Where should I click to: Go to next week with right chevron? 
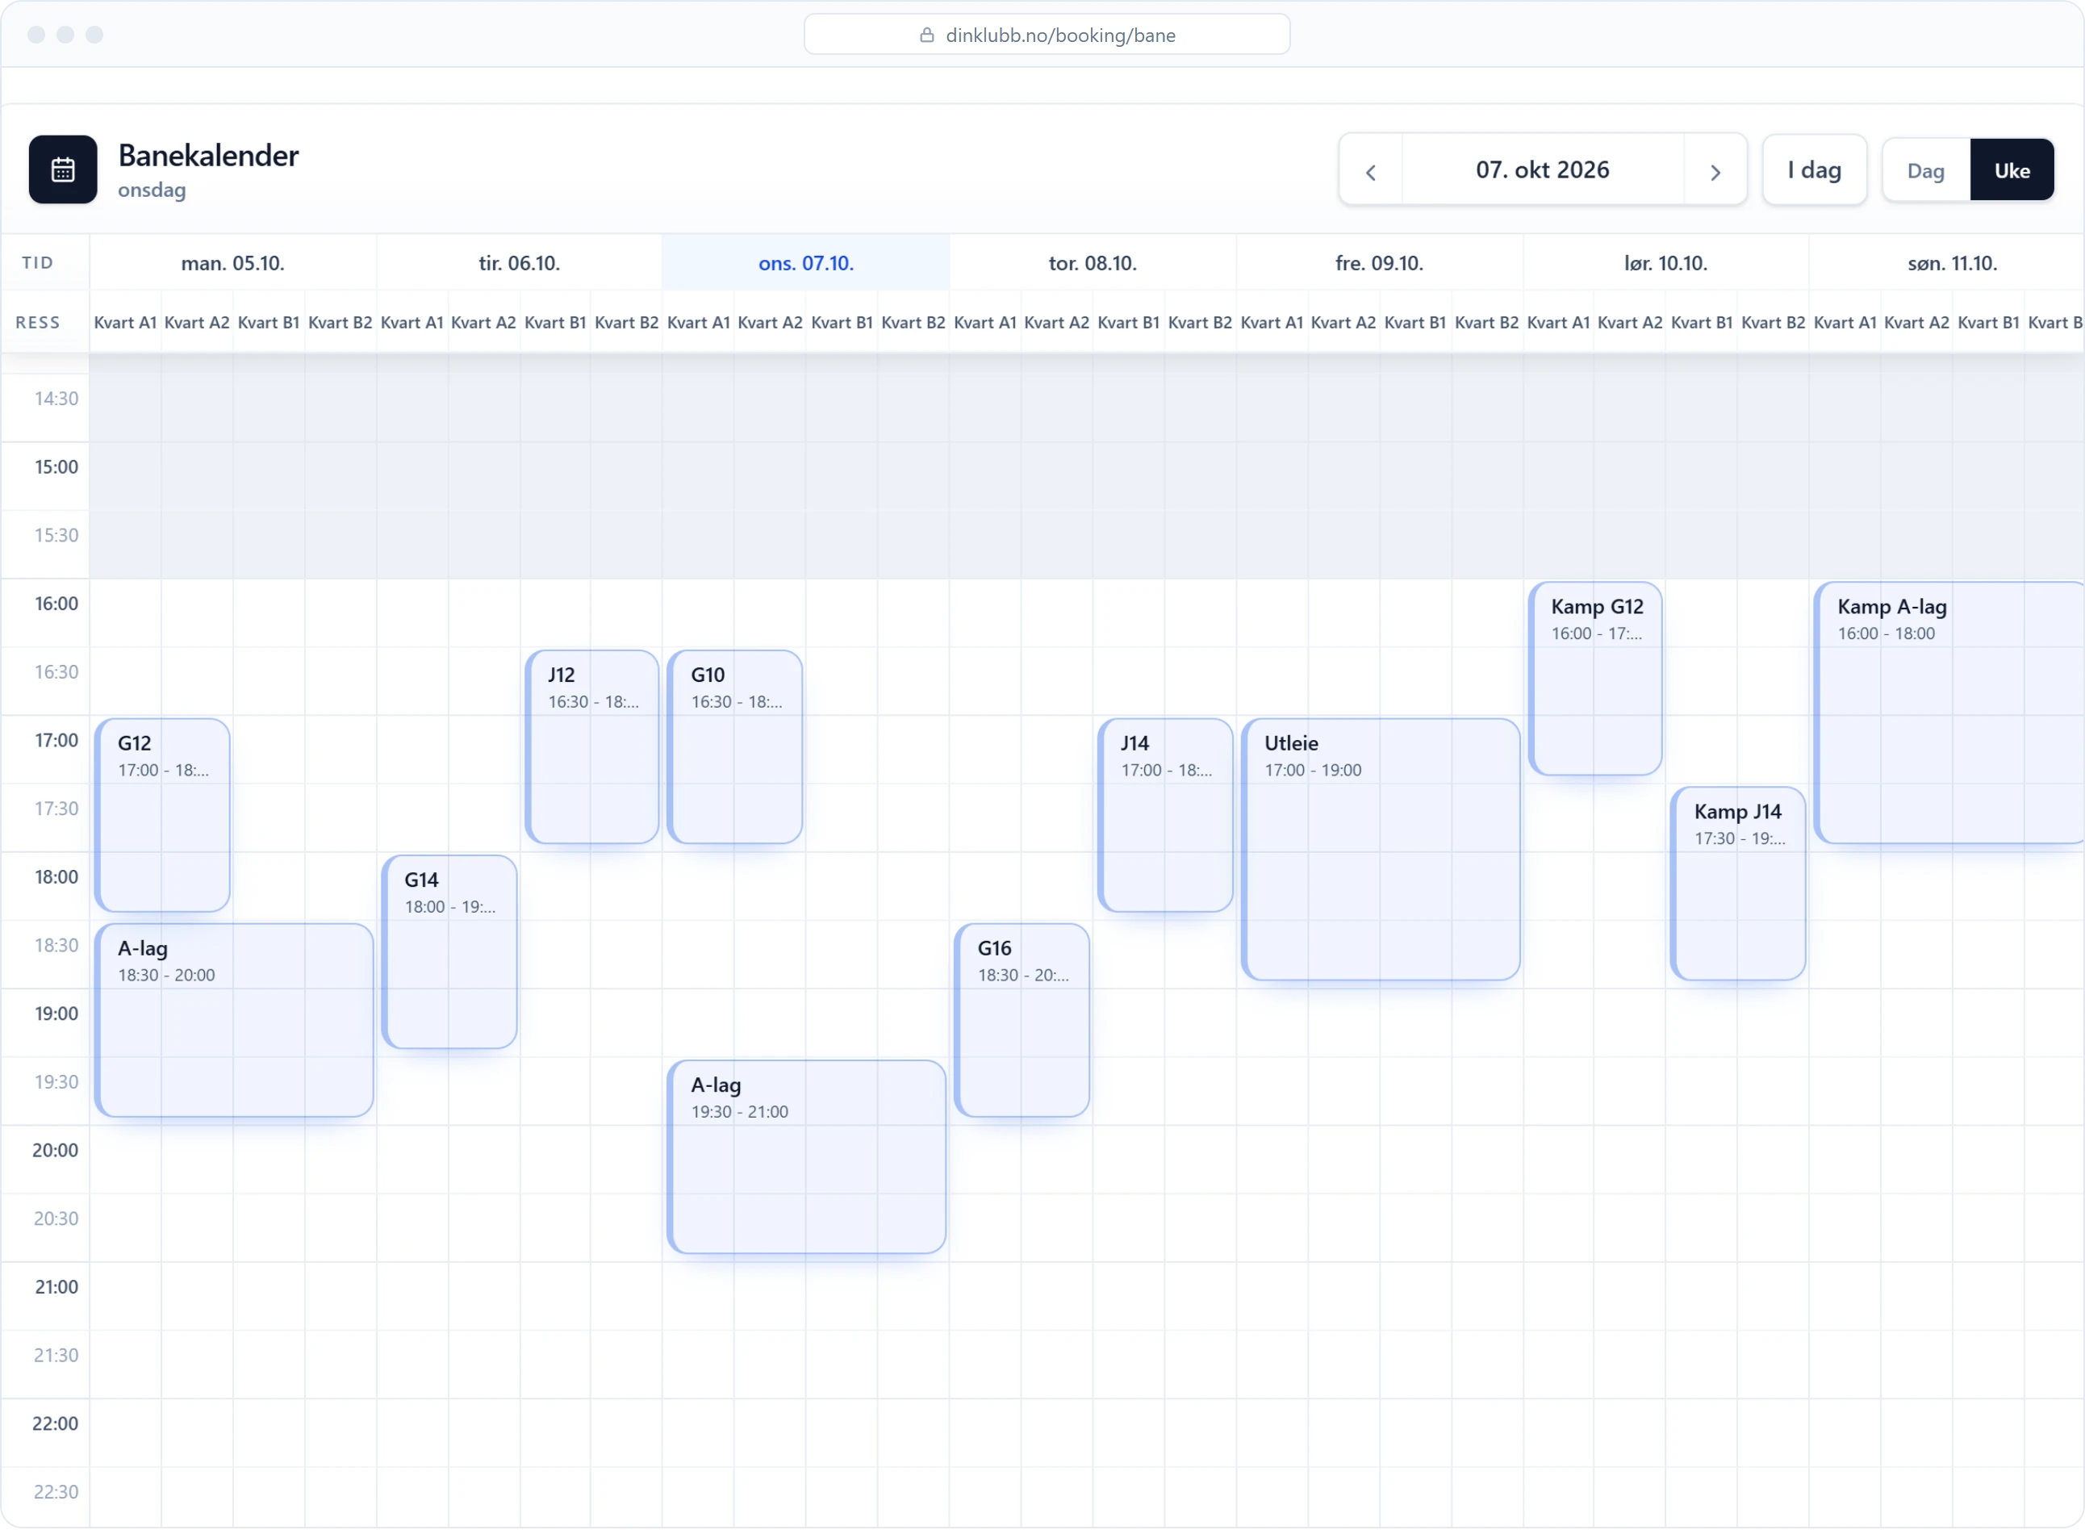pyautogui.click(x=1715, y=171)
